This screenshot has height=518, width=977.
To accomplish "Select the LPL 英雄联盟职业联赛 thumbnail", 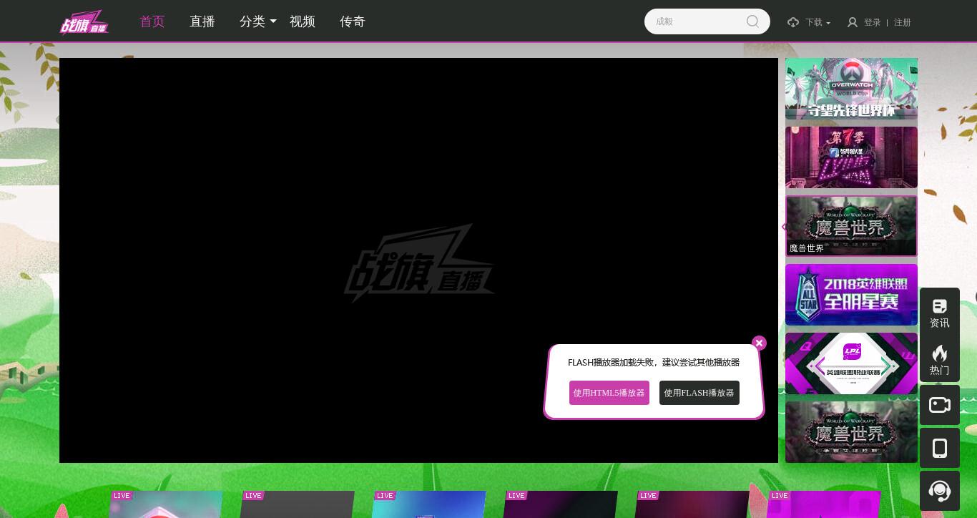I will (851, 363).
